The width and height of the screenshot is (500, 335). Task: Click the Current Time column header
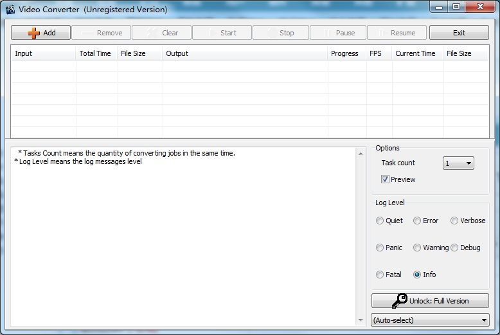pyautogui.click(x=417, y=53)
